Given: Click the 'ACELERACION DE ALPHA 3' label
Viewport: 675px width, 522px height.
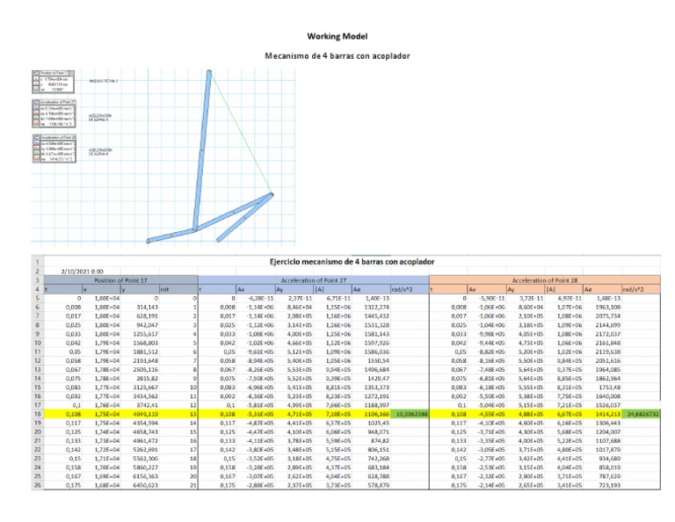Looking at the screenshot, I should pos(99,116).
